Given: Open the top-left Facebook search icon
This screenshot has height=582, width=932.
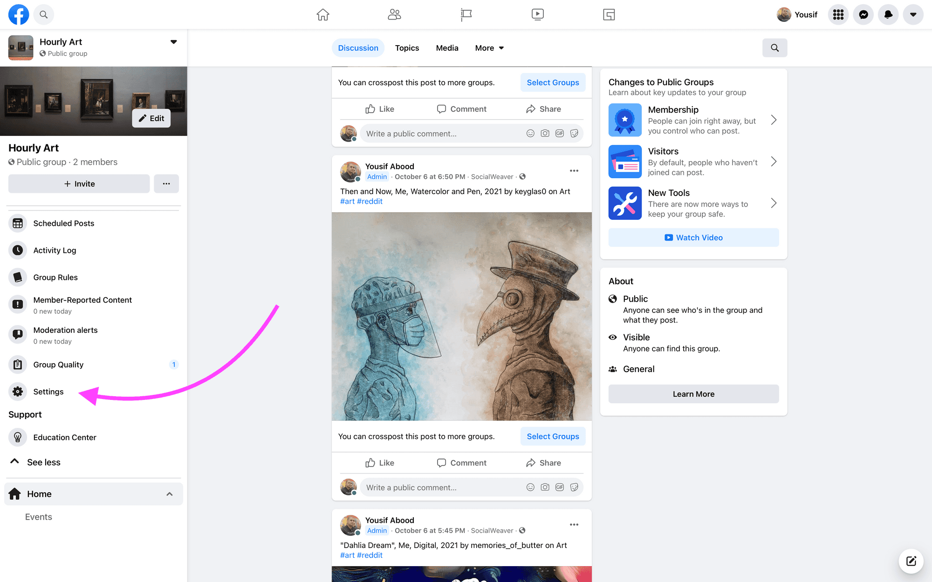Looking at the screenshot, I should pyautogui.click(x=43, y=14).
